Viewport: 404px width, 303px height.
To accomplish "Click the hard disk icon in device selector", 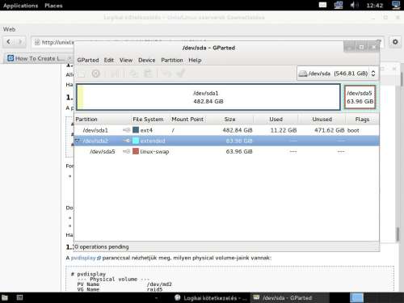I will (303, 74).
